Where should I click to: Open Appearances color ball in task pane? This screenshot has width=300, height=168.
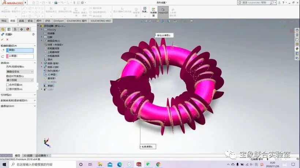297,49
